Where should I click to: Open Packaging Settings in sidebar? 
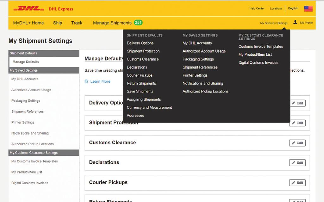26,101
